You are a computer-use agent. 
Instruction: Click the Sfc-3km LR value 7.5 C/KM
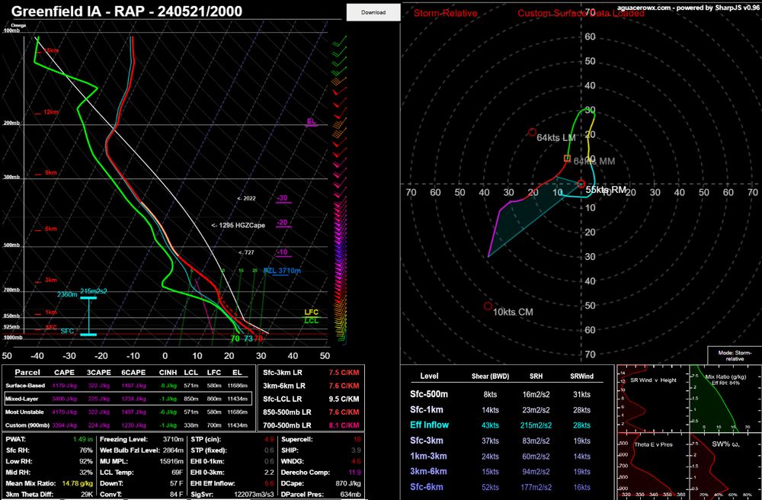(x=344, y=373)
